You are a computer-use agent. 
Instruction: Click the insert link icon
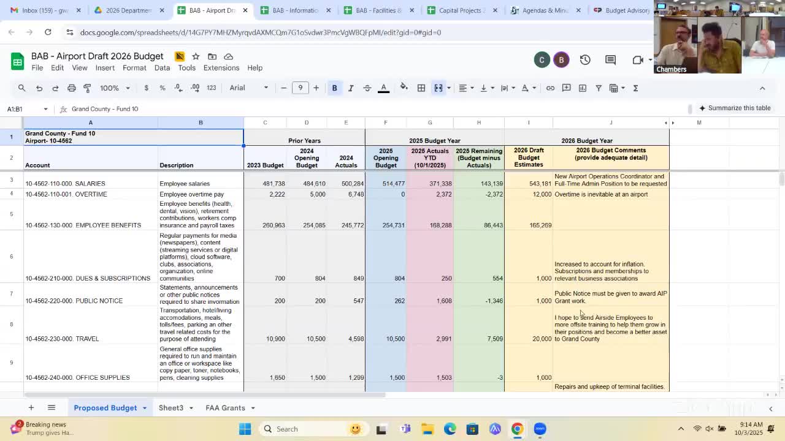(550, 88)
